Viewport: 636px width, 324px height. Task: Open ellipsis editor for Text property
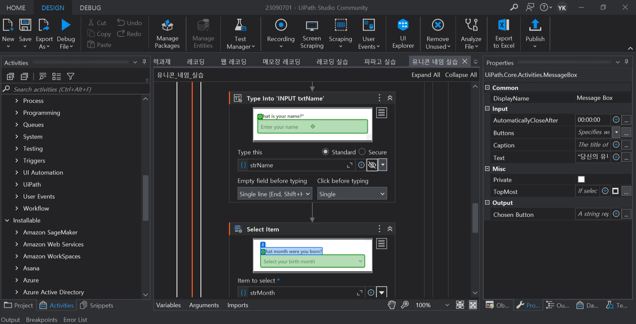click(626, 157)
